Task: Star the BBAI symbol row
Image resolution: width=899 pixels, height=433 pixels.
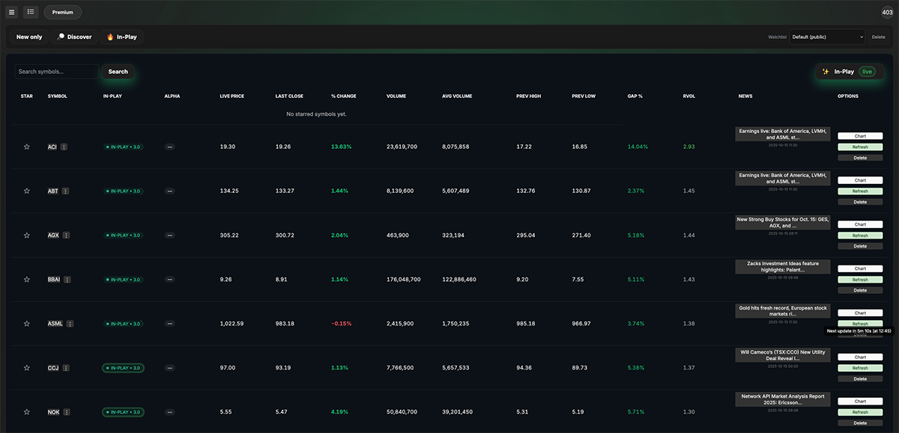Action: (27, 280)
